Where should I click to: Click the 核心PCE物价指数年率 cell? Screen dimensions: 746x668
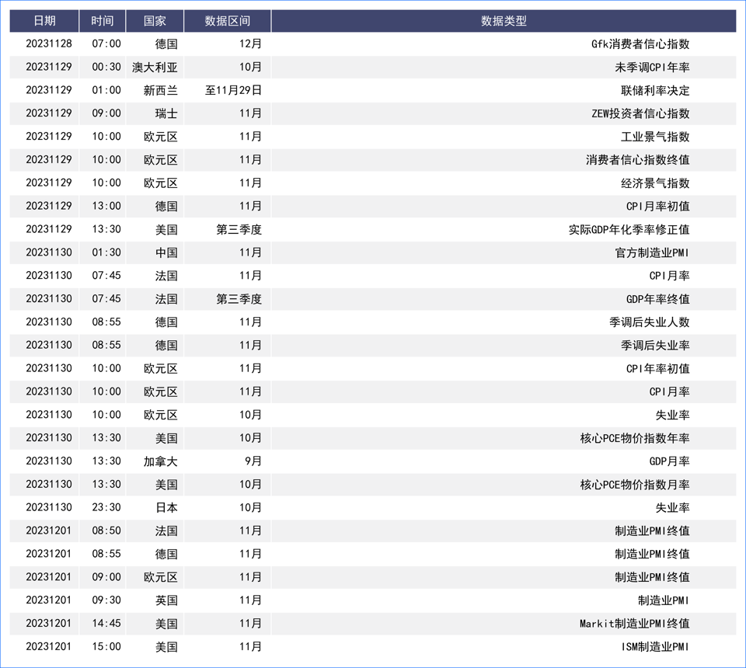pos(634,438)
